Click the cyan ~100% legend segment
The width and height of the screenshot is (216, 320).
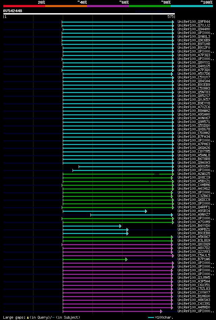192,6
